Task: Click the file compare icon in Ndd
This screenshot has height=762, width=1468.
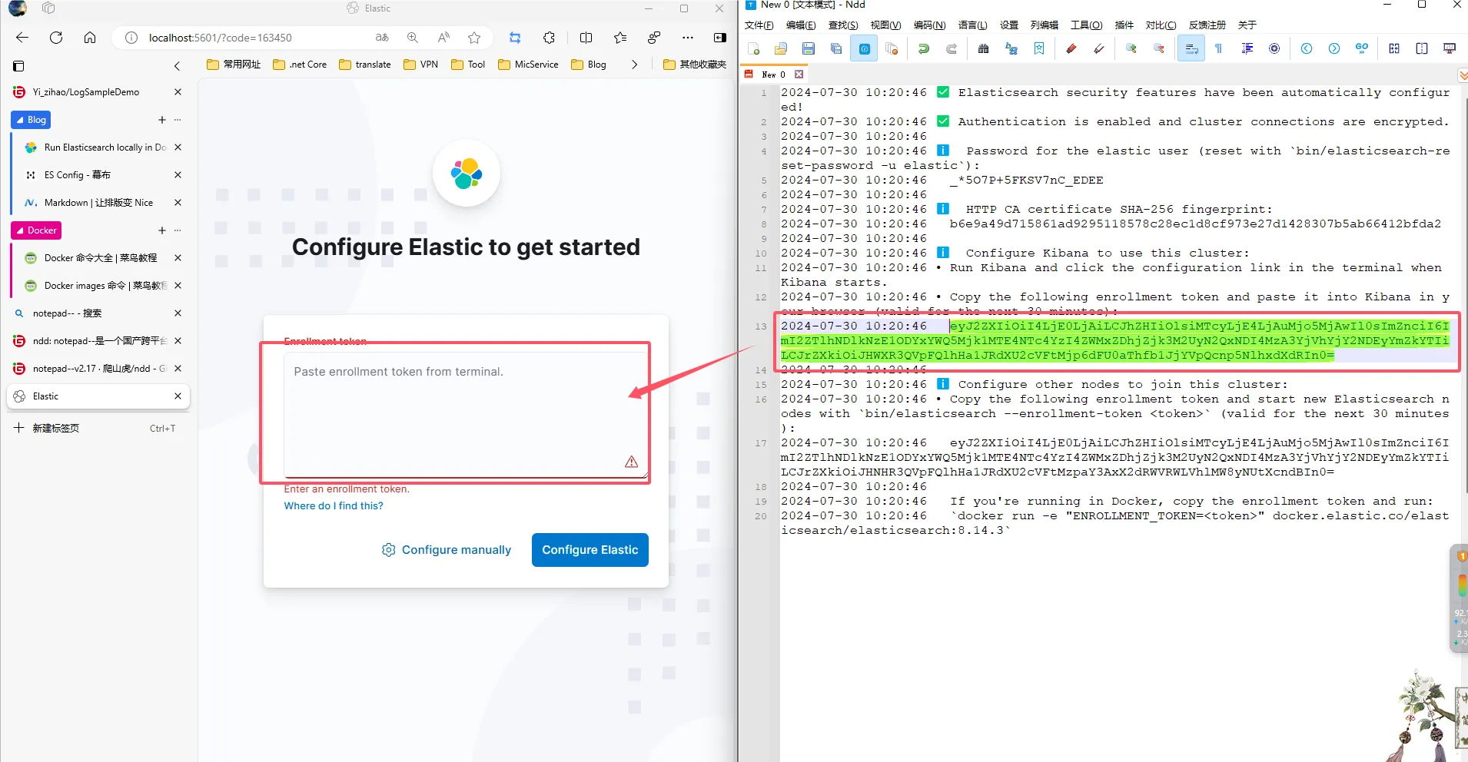Action: point(1394,48)
